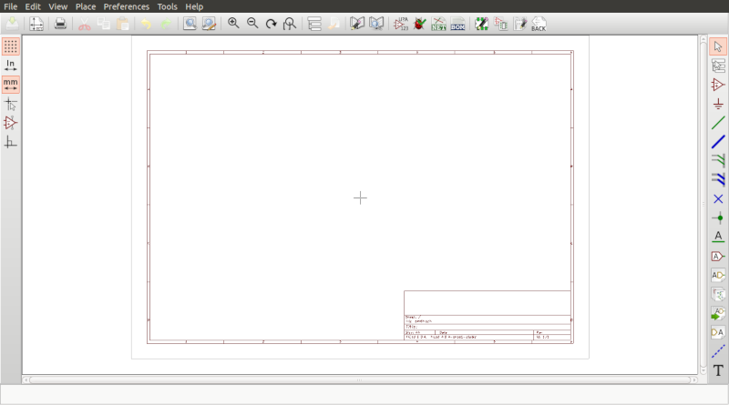Switch units to millimeters
This screenshot has height=405, width=729.
tap(10, 85)
